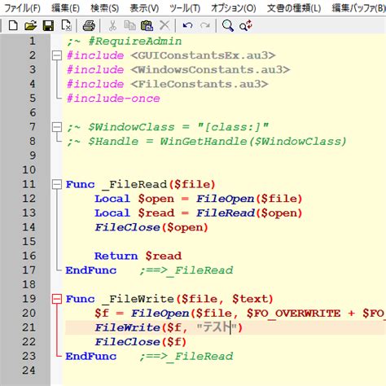This screenshot has width=386, height=386.
Task: Click the Paste clipboard icon
Action: pos(147,25)
